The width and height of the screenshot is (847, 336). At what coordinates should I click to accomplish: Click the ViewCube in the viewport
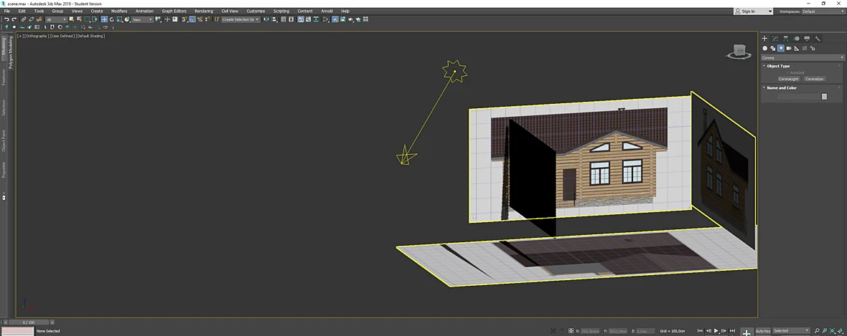point(739,52)
